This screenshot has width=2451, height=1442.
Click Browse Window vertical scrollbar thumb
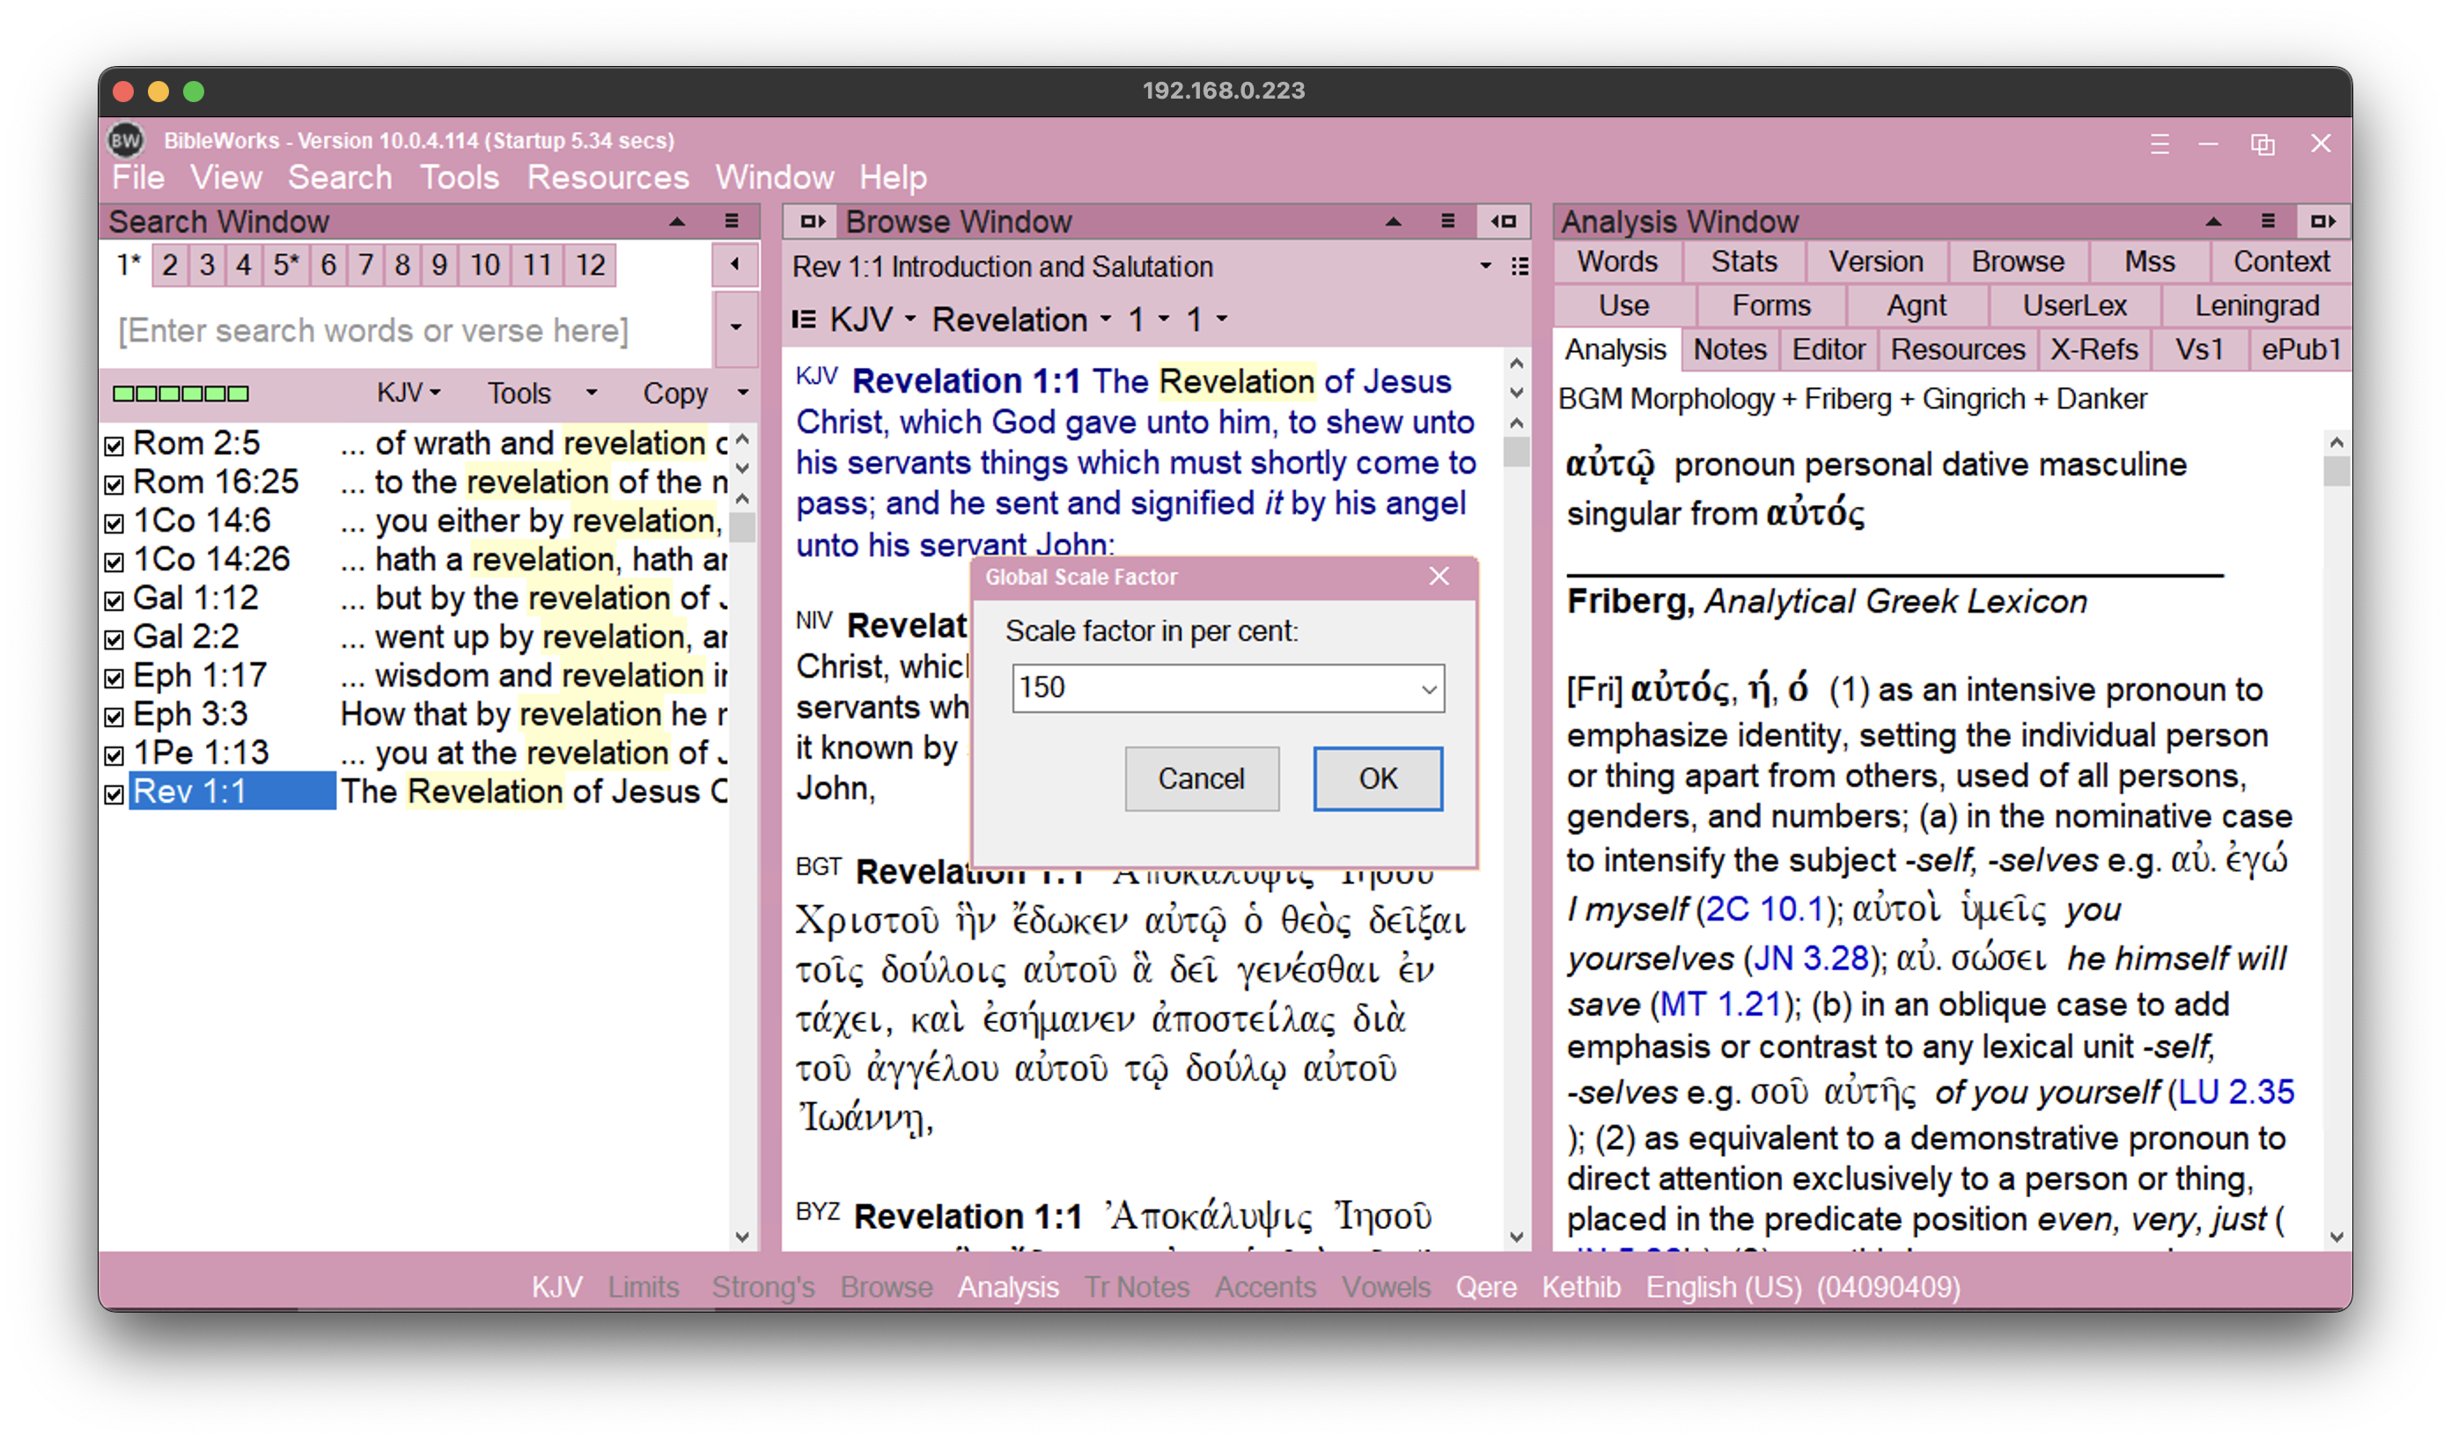[x=1516, y=452]
